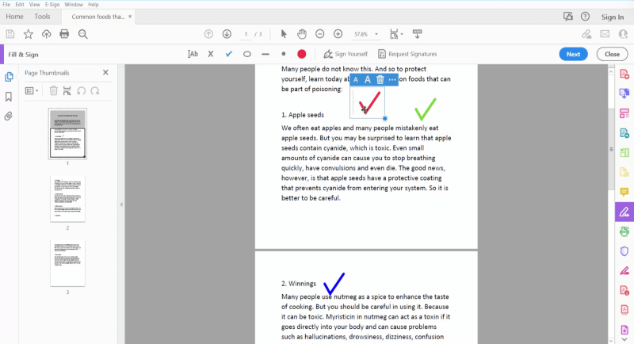This screenshot has height=344, width=634.
Task: Open Fill & Sign in right pane
Action: coord(624,212)
